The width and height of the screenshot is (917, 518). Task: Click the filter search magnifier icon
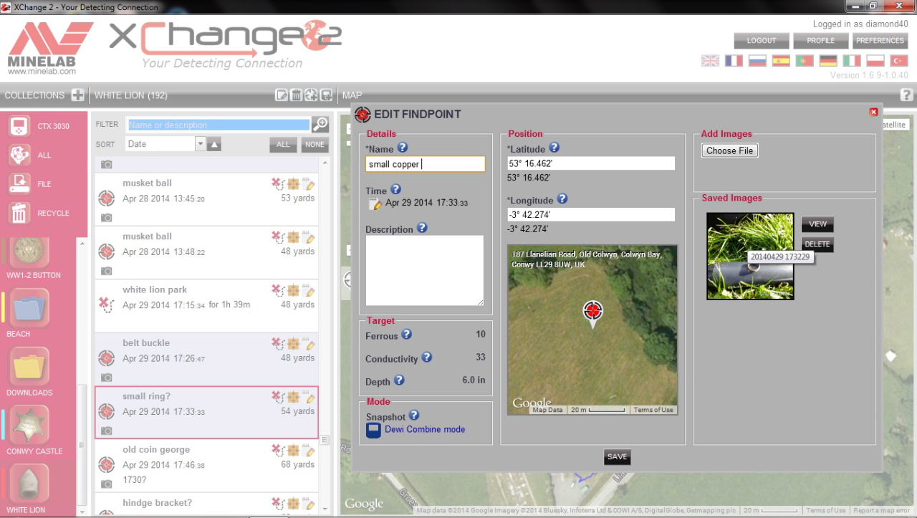click(x=320, y=124)
